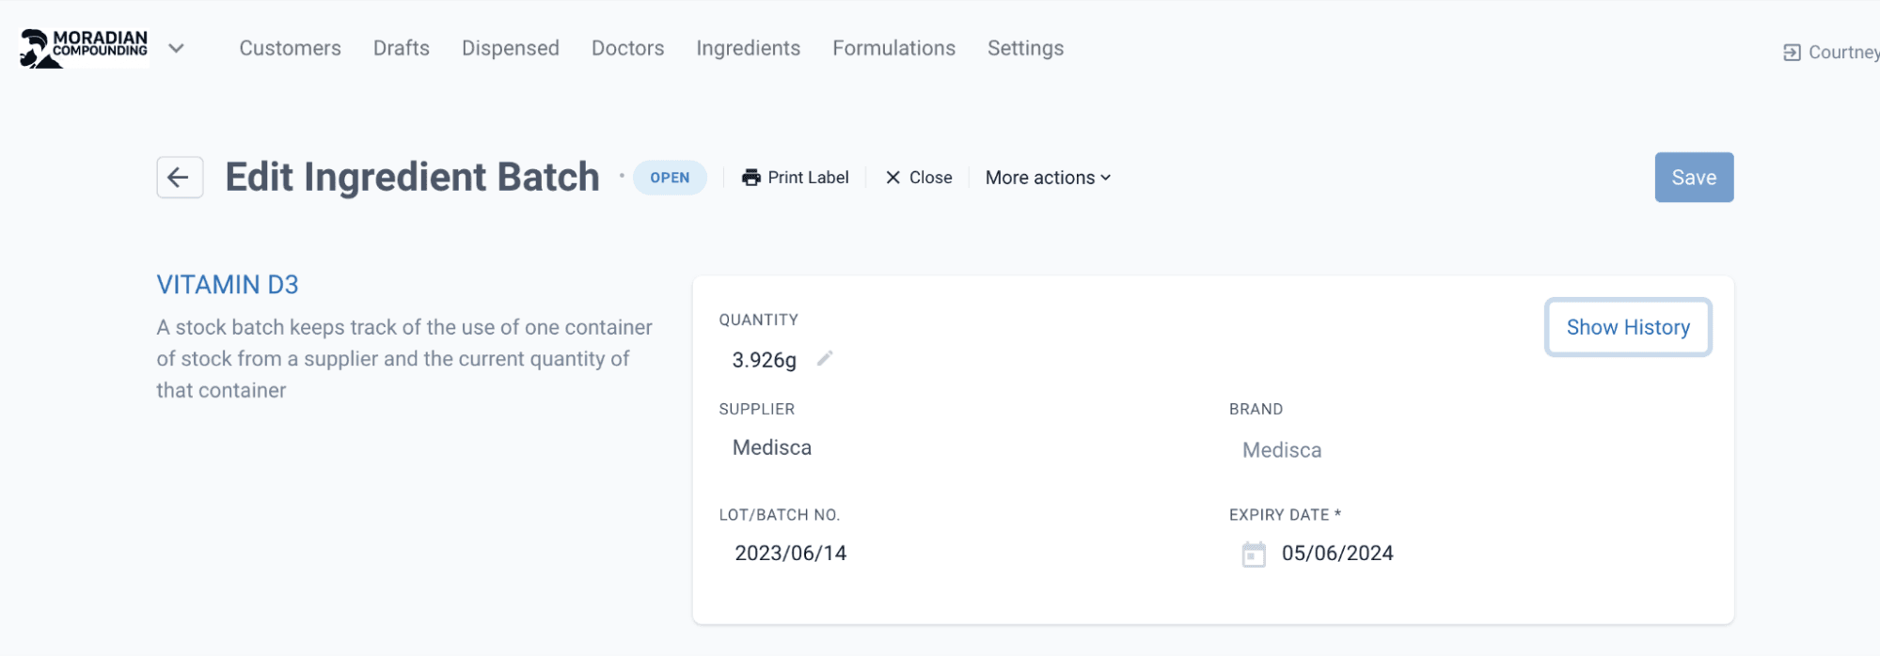Open Settings from the navigation bar
1880x656 pixels.
[1025, 48]
